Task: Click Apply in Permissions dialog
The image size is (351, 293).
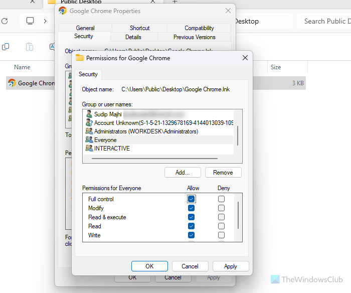Action: (231, 266)
